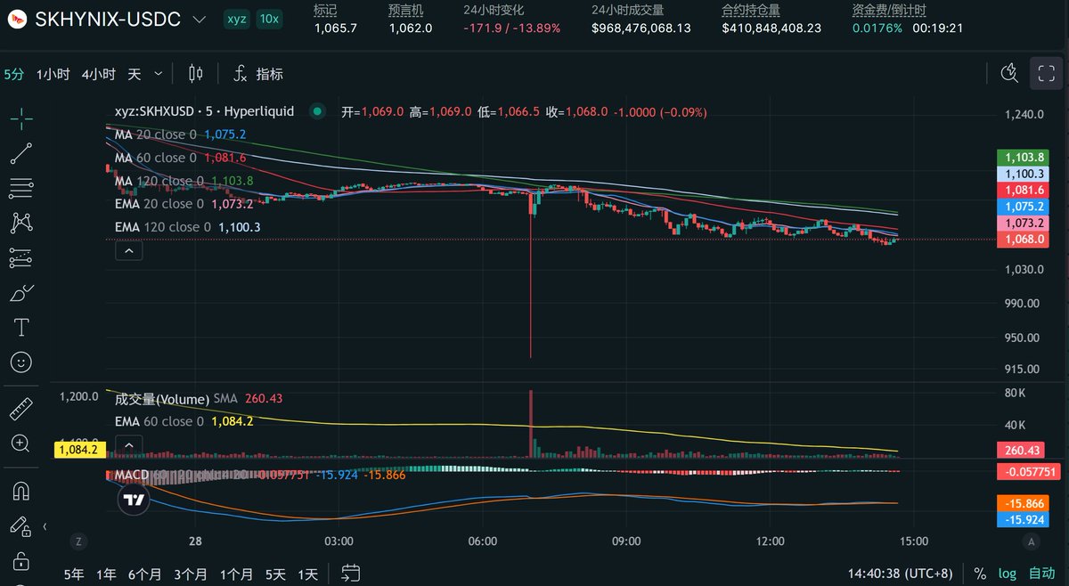Click the Z time-axis reset button

[79, 541]
